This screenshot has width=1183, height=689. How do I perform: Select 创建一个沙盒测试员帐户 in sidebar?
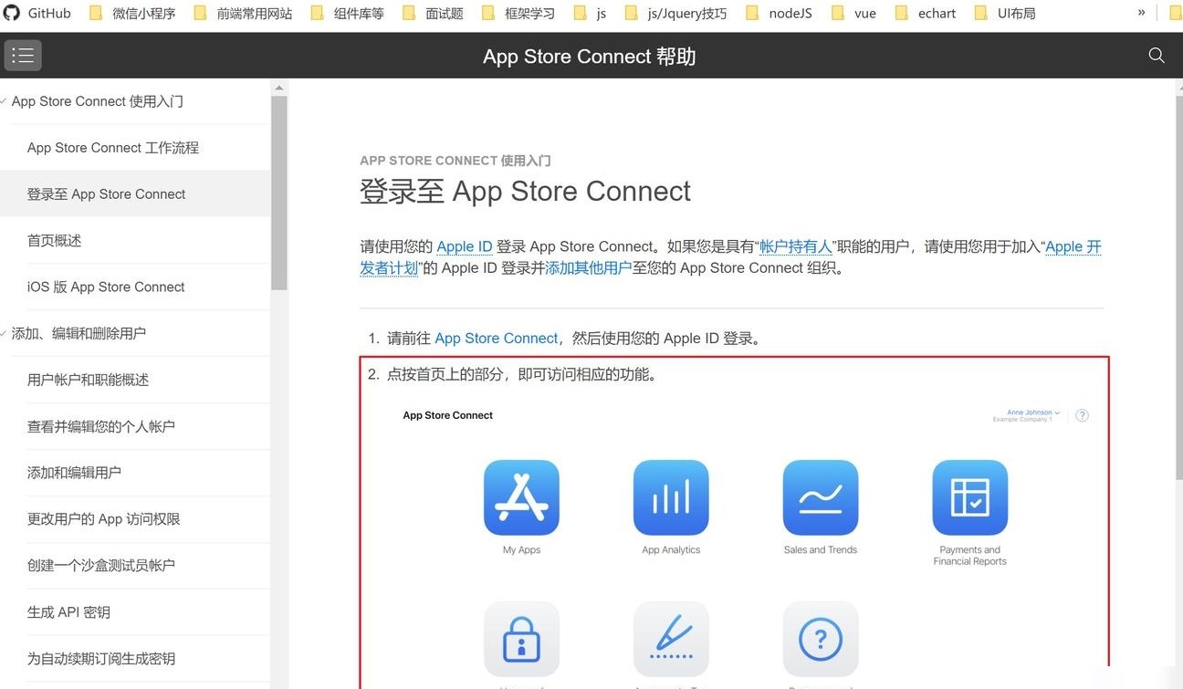point(135,566)
